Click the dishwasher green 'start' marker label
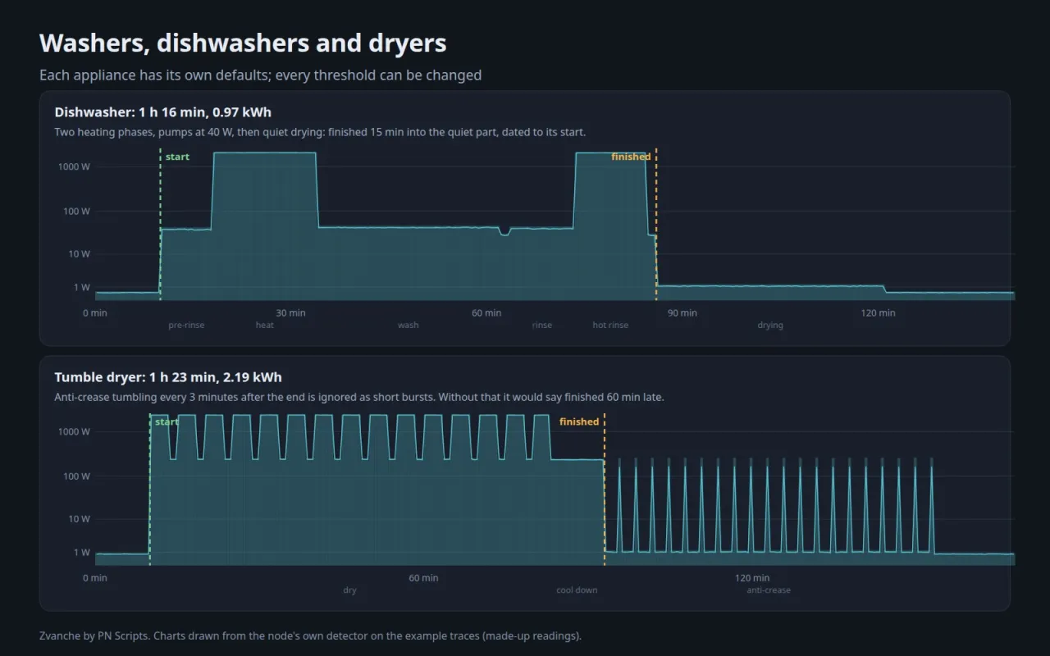This screenshot has width=1050, height=656. (x=177, y=157)
